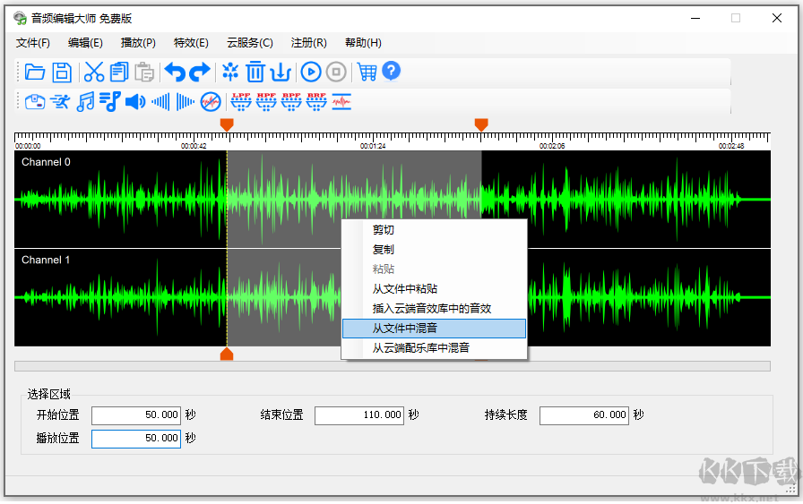Screen dimensions: 803x504
Task: Click the save floppy disk icon
Action: (x=62, y=73)
